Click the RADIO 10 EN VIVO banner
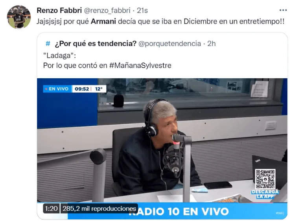The height and width of the screenshot is (223, 291). click(x=178, y=212)
